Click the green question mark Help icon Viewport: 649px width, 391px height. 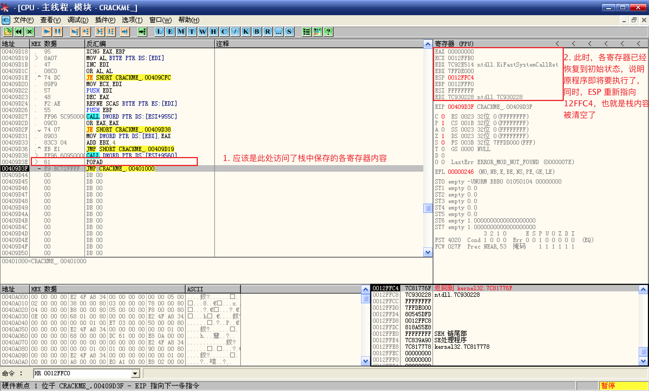coord(328,32)
